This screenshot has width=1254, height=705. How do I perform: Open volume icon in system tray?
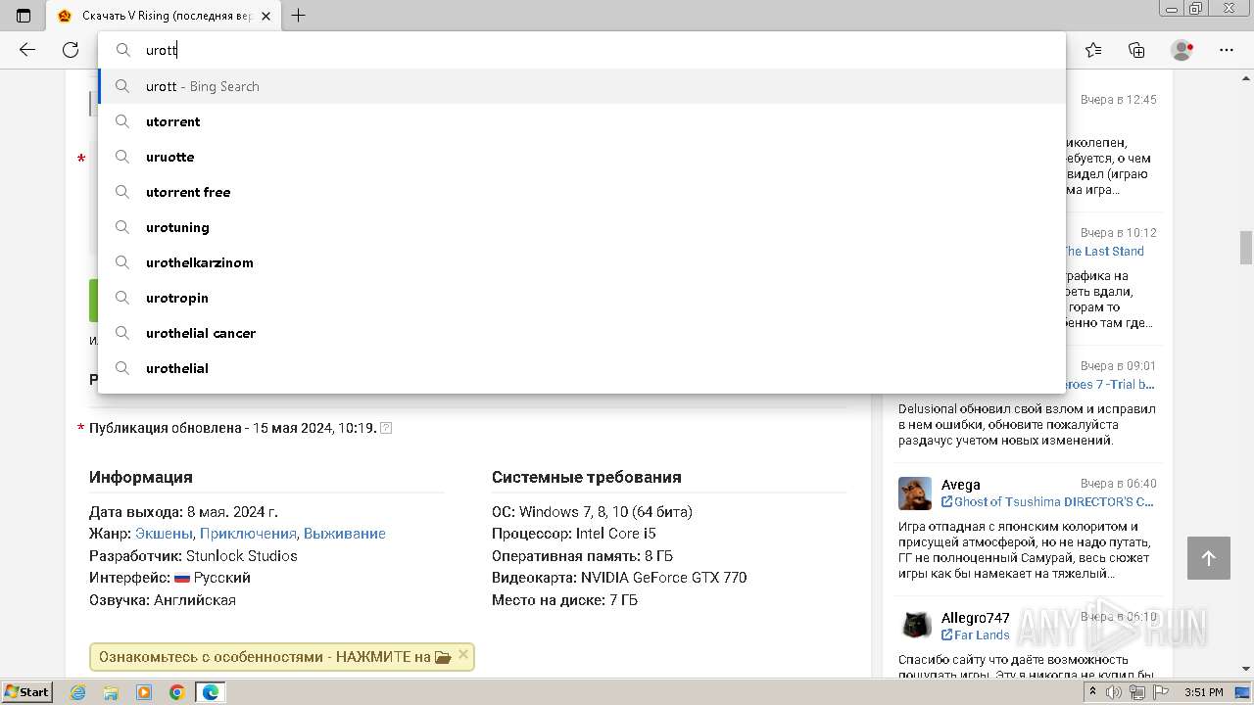pyautogui.click(x=1114, y=692)
